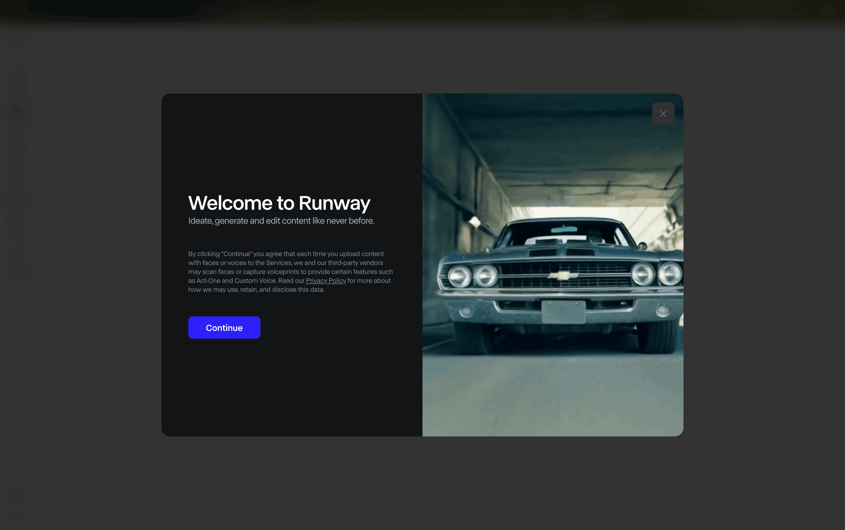Click the car's blank front license plate

pos(563,312)
